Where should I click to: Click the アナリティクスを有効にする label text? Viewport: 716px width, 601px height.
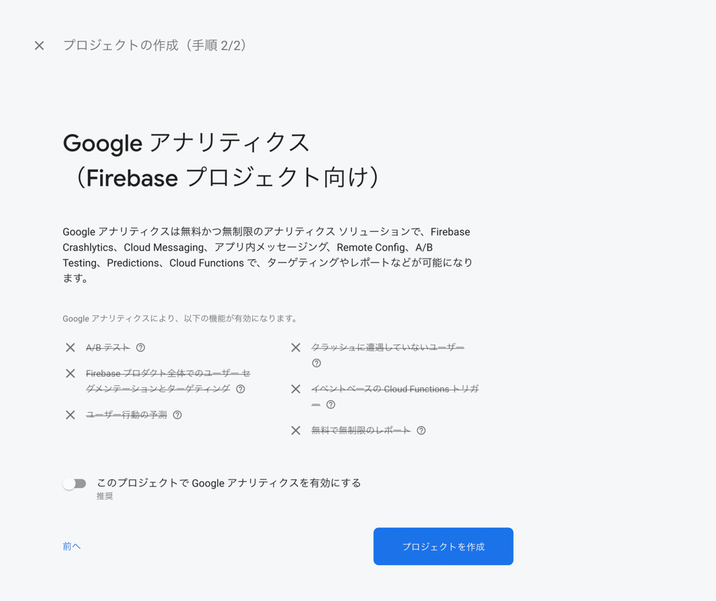[229, 483]
